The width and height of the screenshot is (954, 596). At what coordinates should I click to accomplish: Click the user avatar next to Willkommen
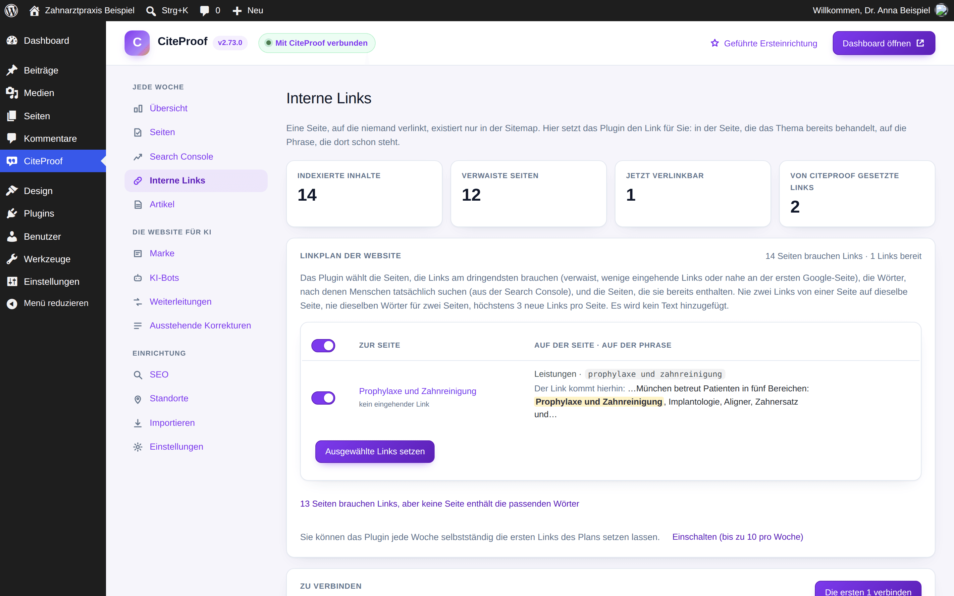coord(941,10)
